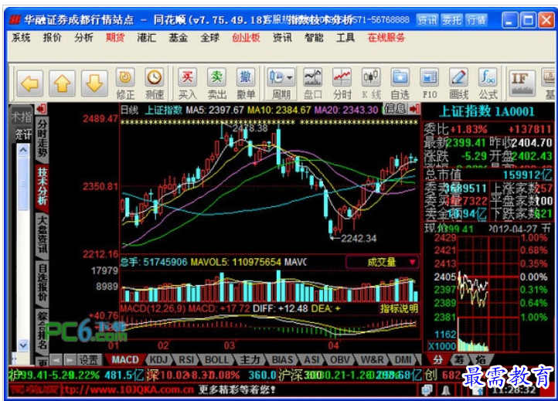Select the 技术分析 side tab
The width and height of the screenshot is (558, 401).
pyautogui.click(x=42, y=186)
